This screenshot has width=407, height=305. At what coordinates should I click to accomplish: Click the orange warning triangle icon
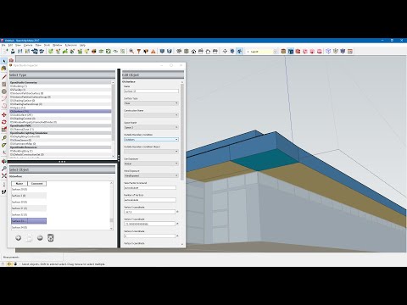pos(153,51)
